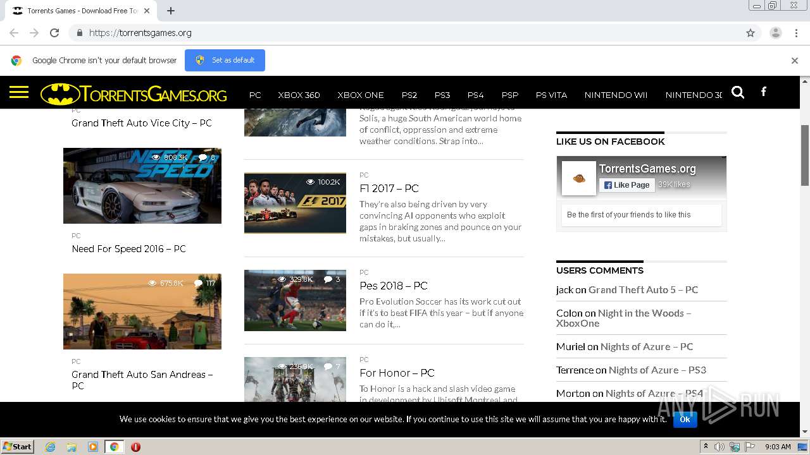The height and width of the screenshot is (455, 810).
Task: Open the Facebook icon in the header
Action: 764,92
